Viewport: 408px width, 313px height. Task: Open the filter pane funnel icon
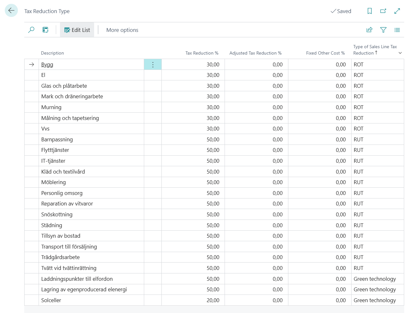point(383,30)
